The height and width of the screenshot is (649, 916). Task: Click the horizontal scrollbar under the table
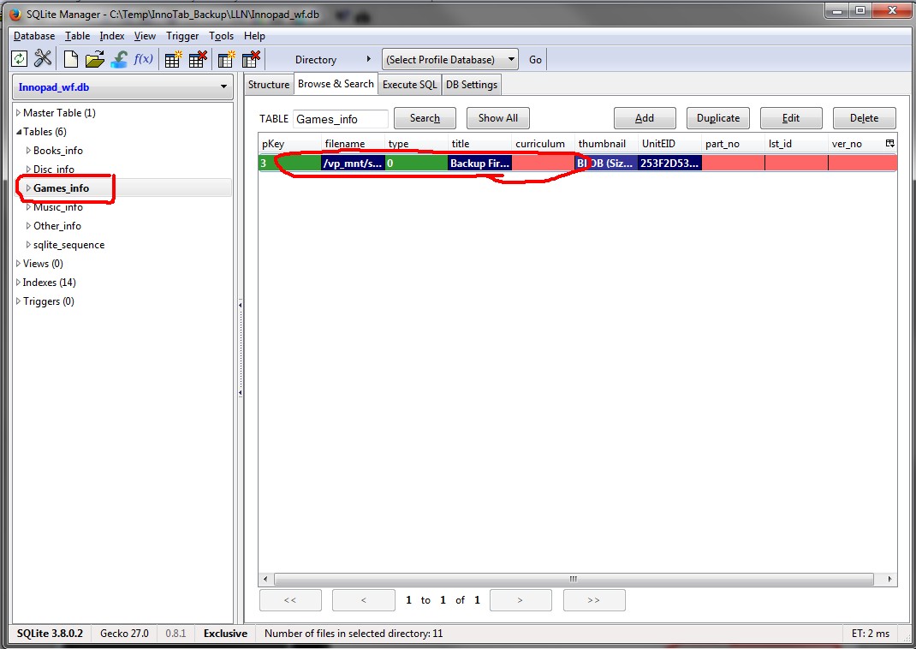click(x=573, y=579)
